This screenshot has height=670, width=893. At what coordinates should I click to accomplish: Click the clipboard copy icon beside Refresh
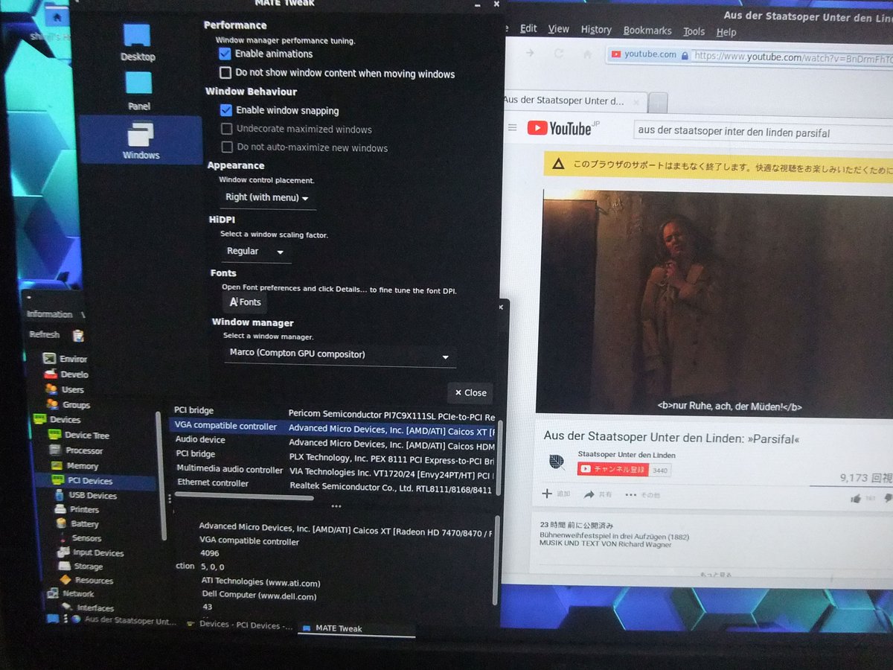(x=78, y=336)
